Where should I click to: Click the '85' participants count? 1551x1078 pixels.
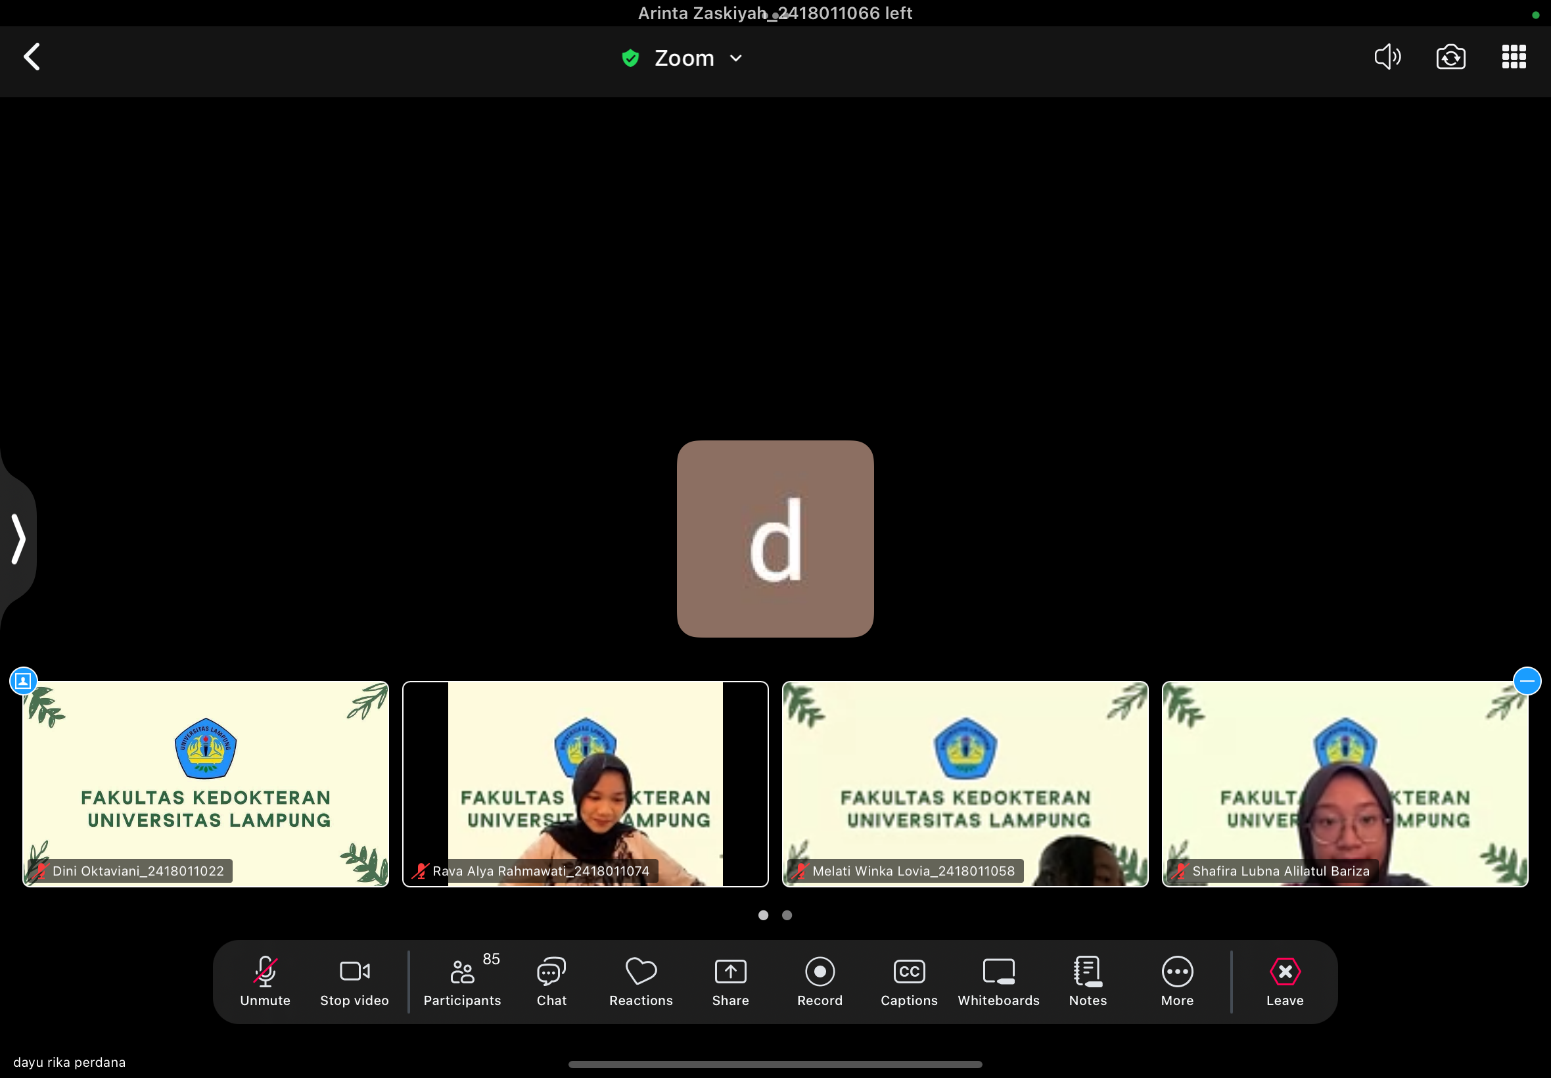(x=491, y=959)
